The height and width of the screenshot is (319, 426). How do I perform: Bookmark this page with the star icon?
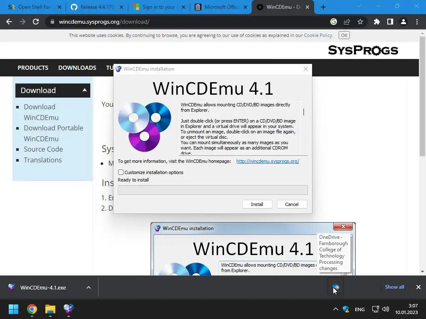click(360, 22)
